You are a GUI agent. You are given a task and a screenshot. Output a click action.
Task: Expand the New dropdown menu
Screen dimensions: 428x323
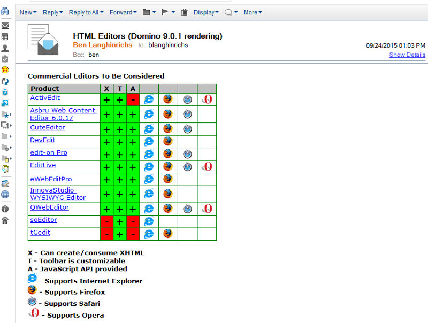coord(28,12)
